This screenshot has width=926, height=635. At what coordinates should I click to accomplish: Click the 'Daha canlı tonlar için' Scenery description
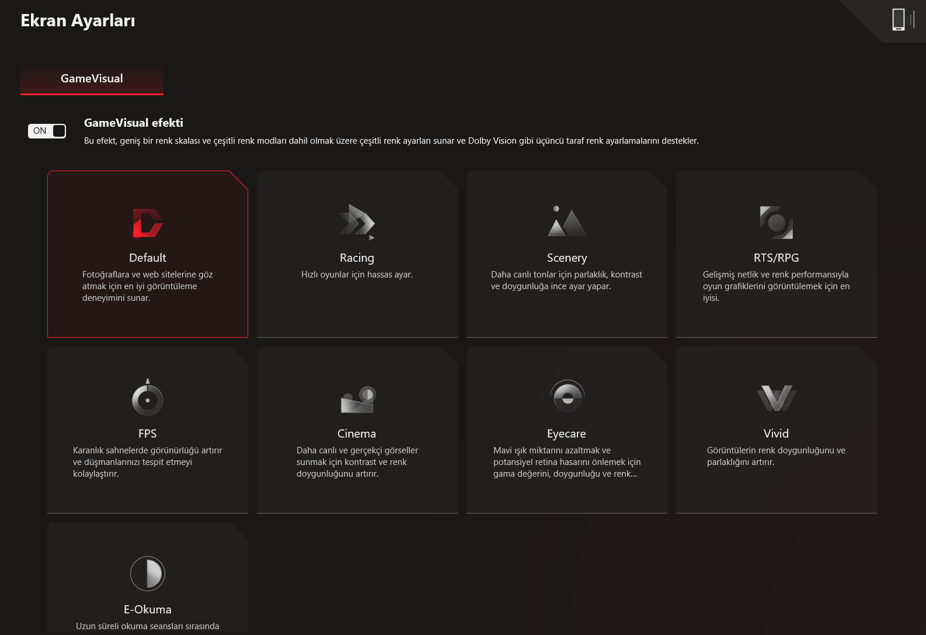click(x=566, y=280)
